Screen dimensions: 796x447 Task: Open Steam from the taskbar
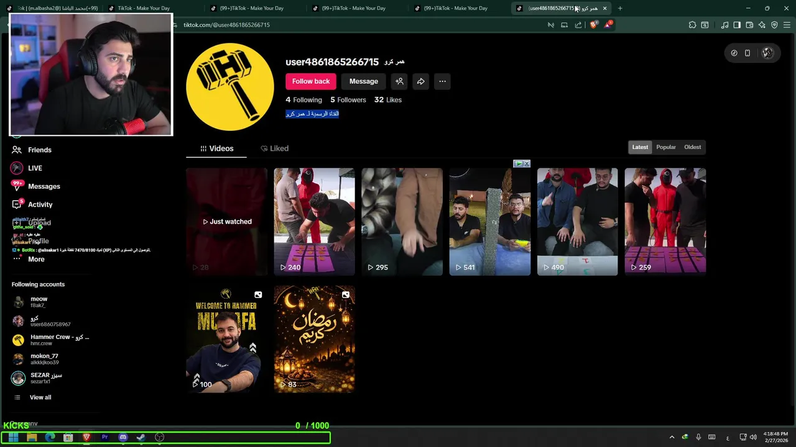[x=141, y=437]
